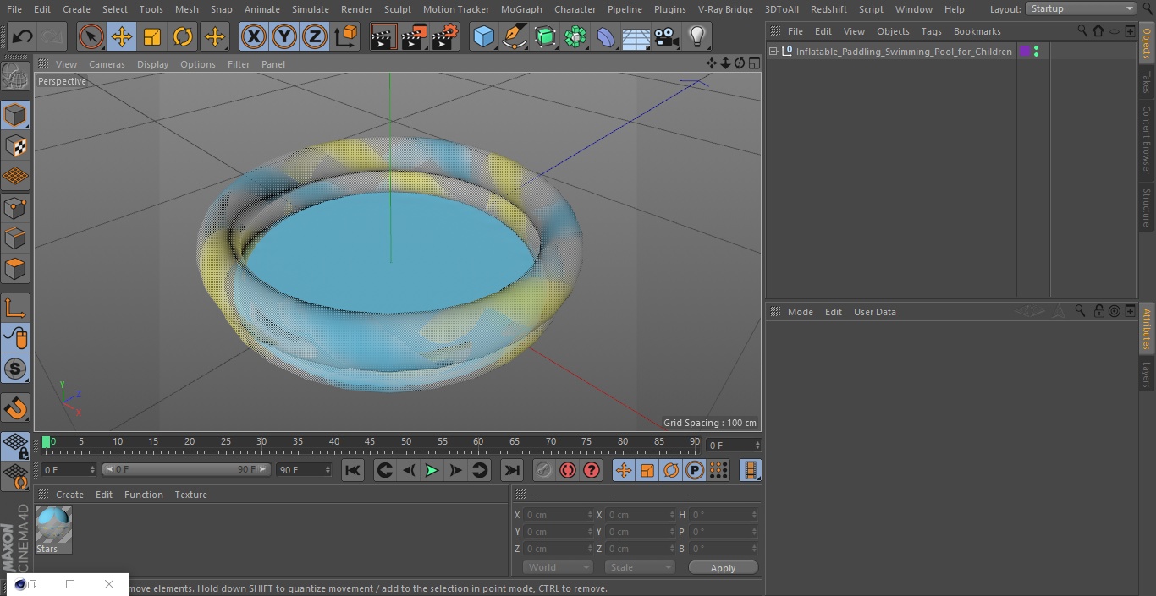Click the Undo arrow icon
This screenshot has height=596, width=1156.
[x=23, y=36]
